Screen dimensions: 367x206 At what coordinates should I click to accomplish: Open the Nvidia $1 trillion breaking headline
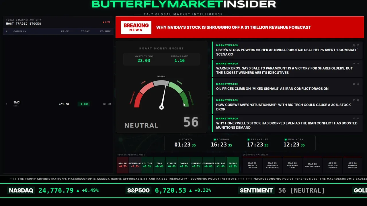pyautogui.click(x=233, y=27)
